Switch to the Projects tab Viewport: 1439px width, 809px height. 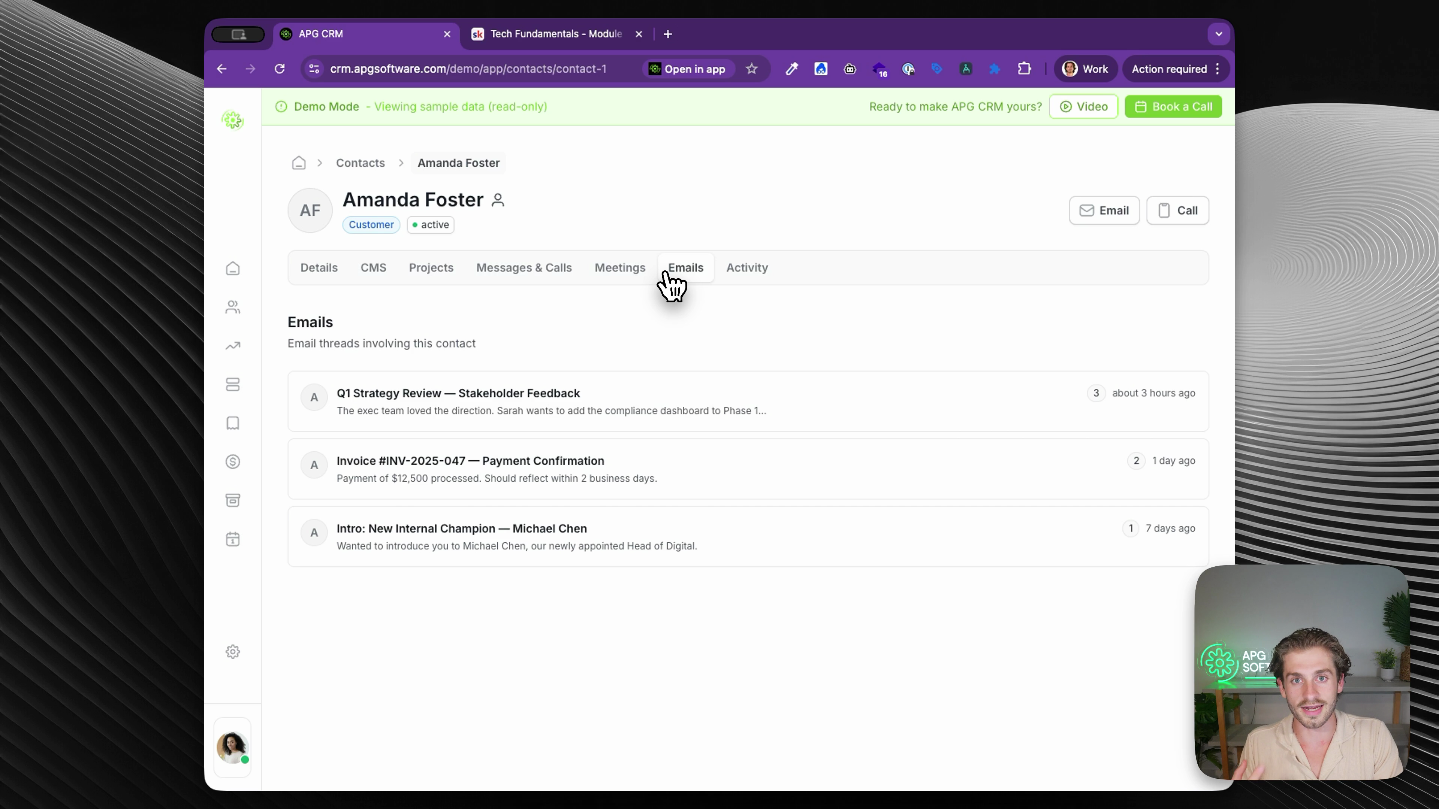pos(431,267)
